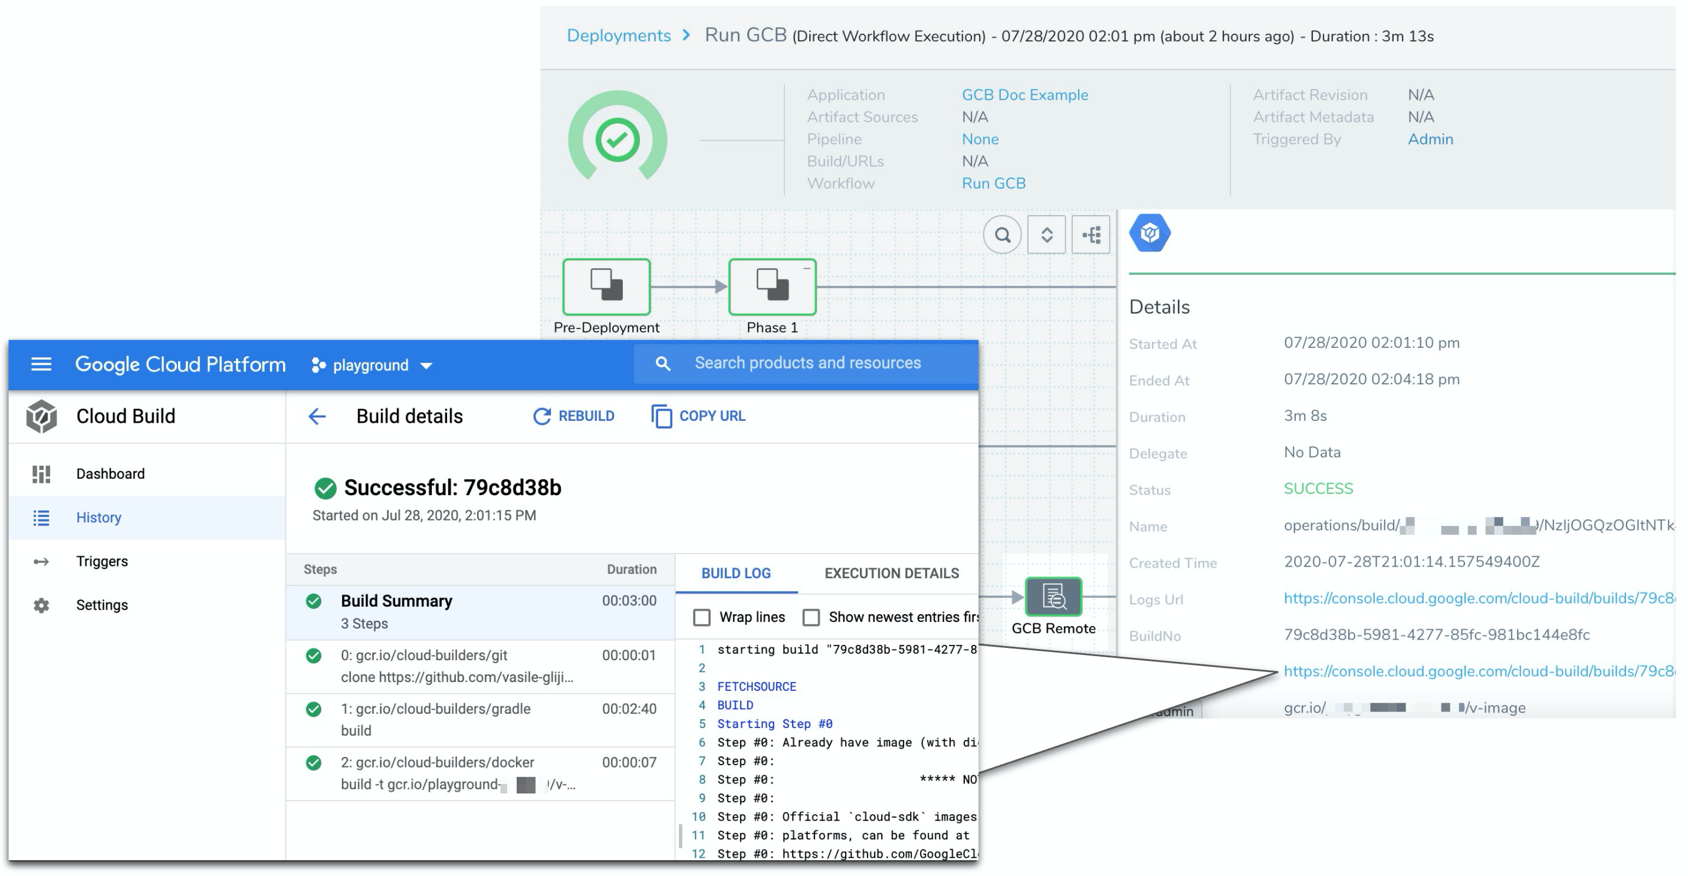This screenshot has width=1688, height=876.
Task: Enable the Wrap lines checkbox
Action: 702,617
